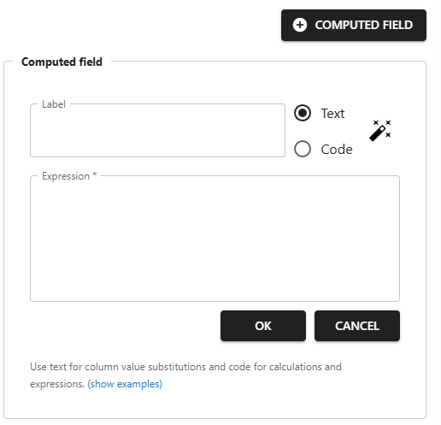Click the 'Text' option label
The image size is (441, 425).
pos(332,114)
